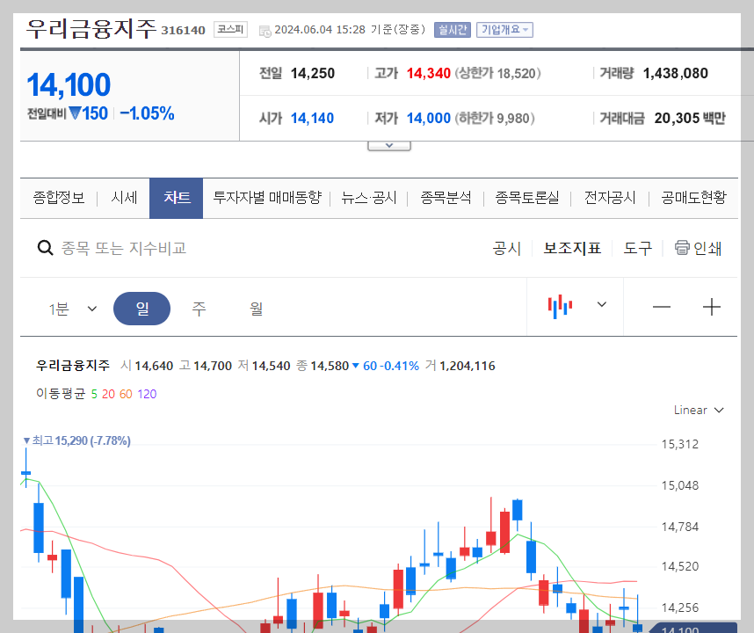Screen dimensions: 754x633
Task: Click the 시가 14,140 value
Action: pyautogui.click(x=312, y=119)
